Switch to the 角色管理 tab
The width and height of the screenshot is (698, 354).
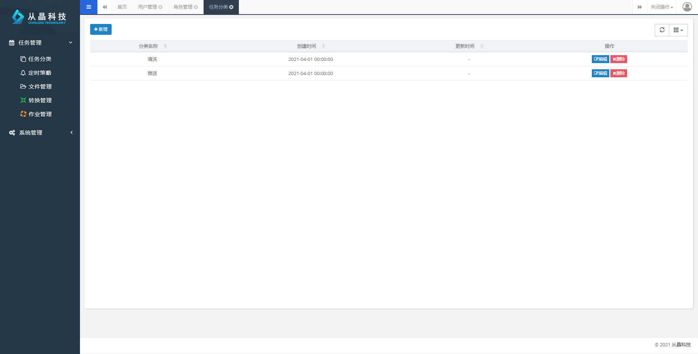[183, 7]
